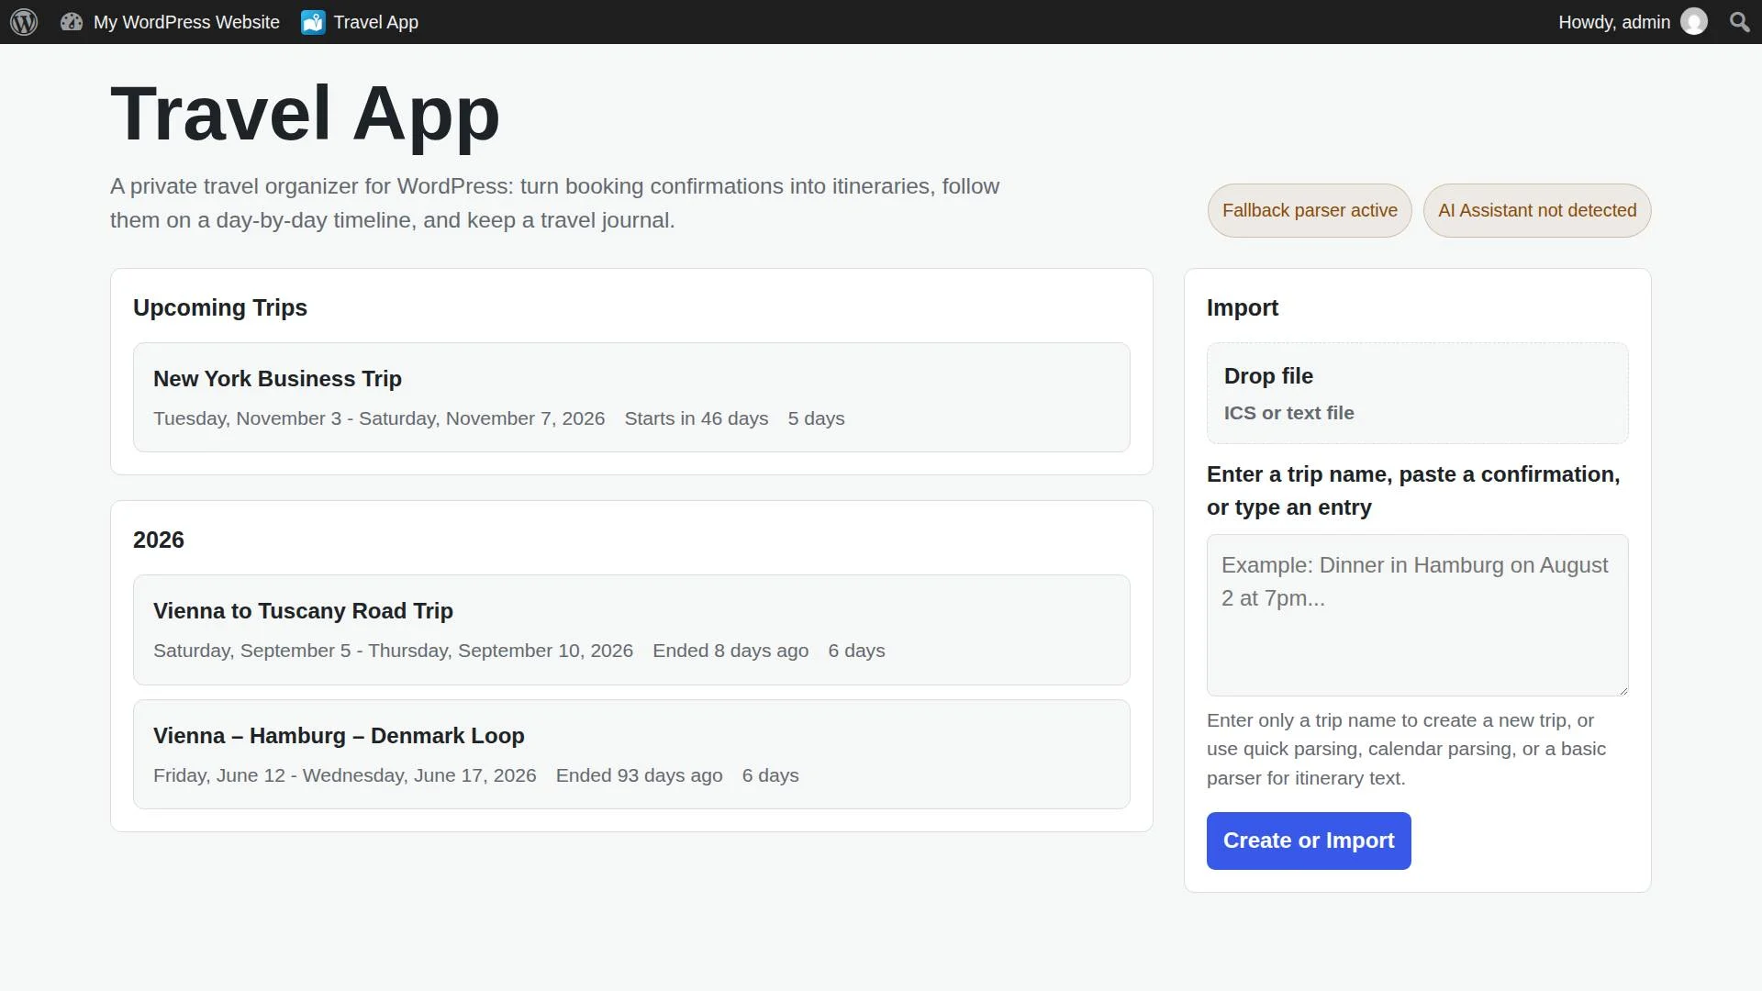Focus the trip entry text area
This screenshot has height=991, width=1762.
coord(1417,615)
